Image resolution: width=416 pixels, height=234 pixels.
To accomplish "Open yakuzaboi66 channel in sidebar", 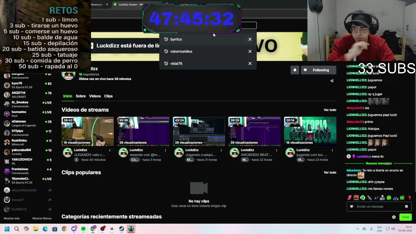I will click(28, 152).
